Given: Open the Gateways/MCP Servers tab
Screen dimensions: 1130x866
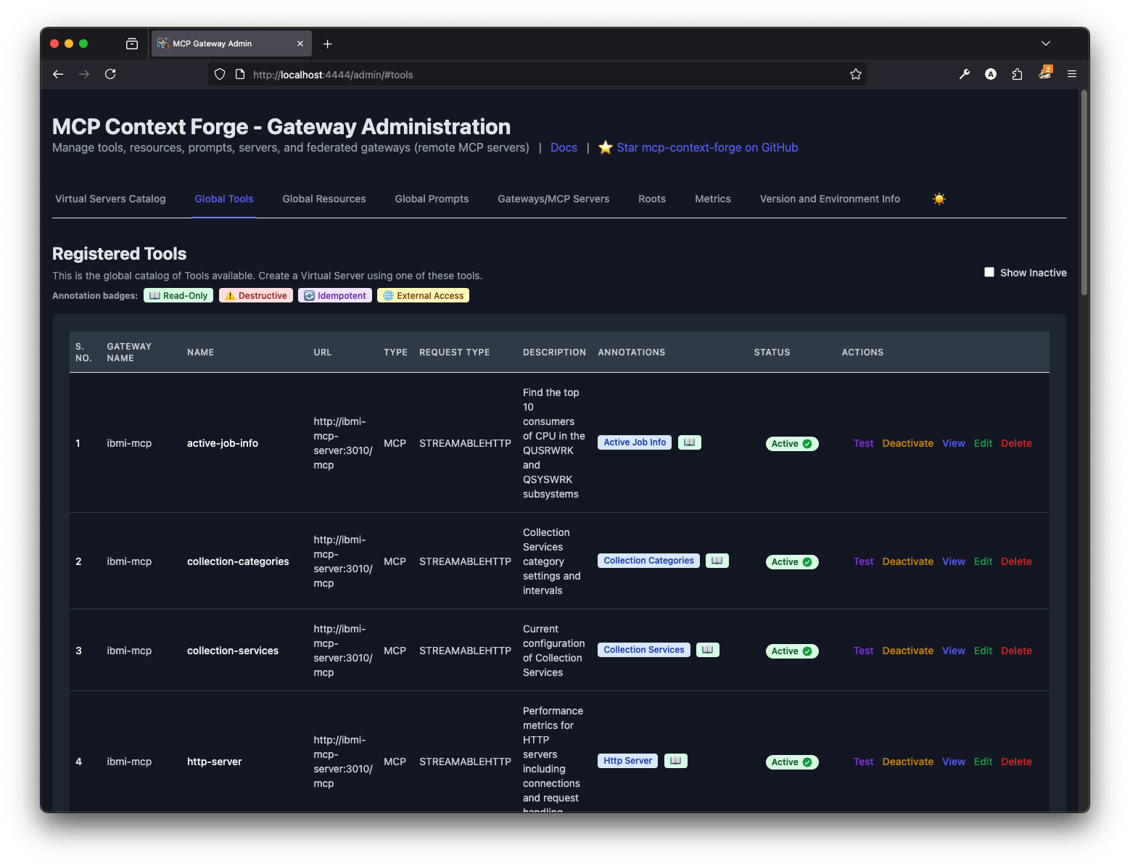Looking at the screenshot, I should tap(553, 199).
